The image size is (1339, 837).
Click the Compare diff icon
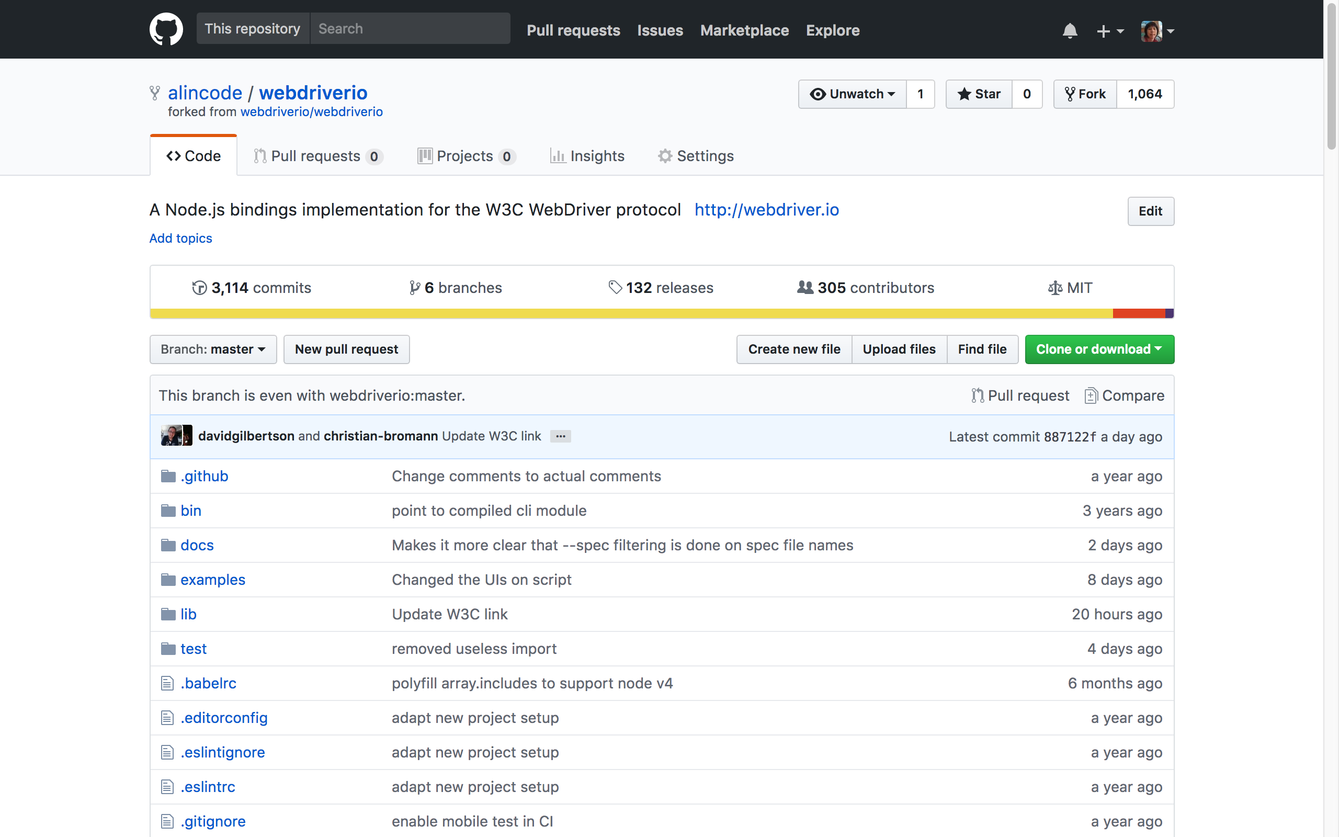coord(1091,396)
